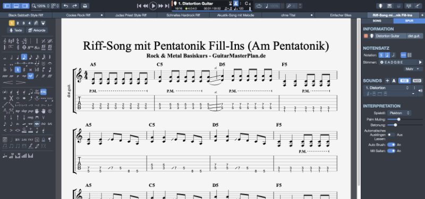Add a sound with the plus button
425x199 pixels.
[387, 80]
